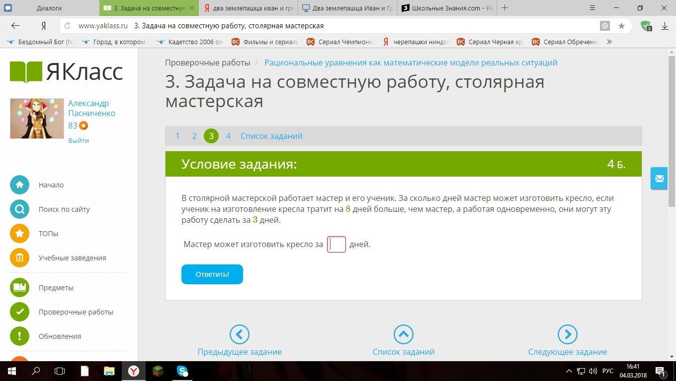
Task: Select task number 4 in navigation
Action: point(228,136)
